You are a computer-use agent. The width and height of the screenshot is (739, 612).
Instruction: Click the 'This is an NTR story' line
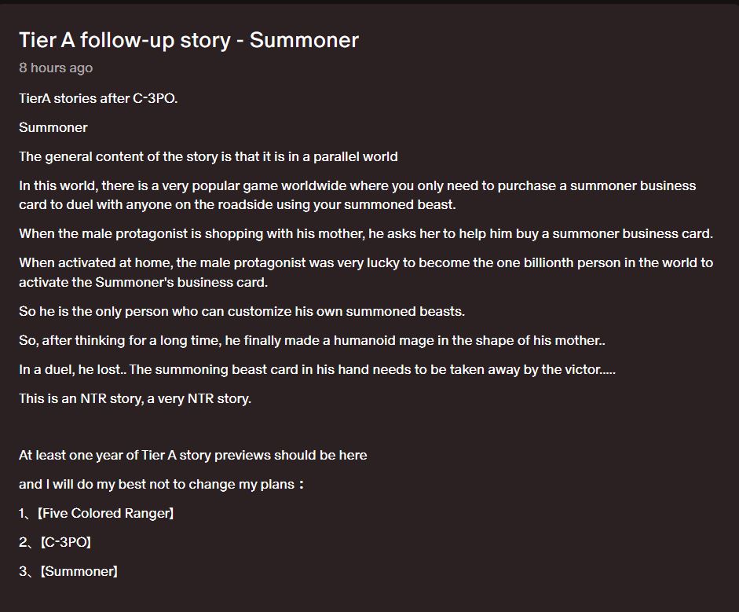(x=135, y=398)
